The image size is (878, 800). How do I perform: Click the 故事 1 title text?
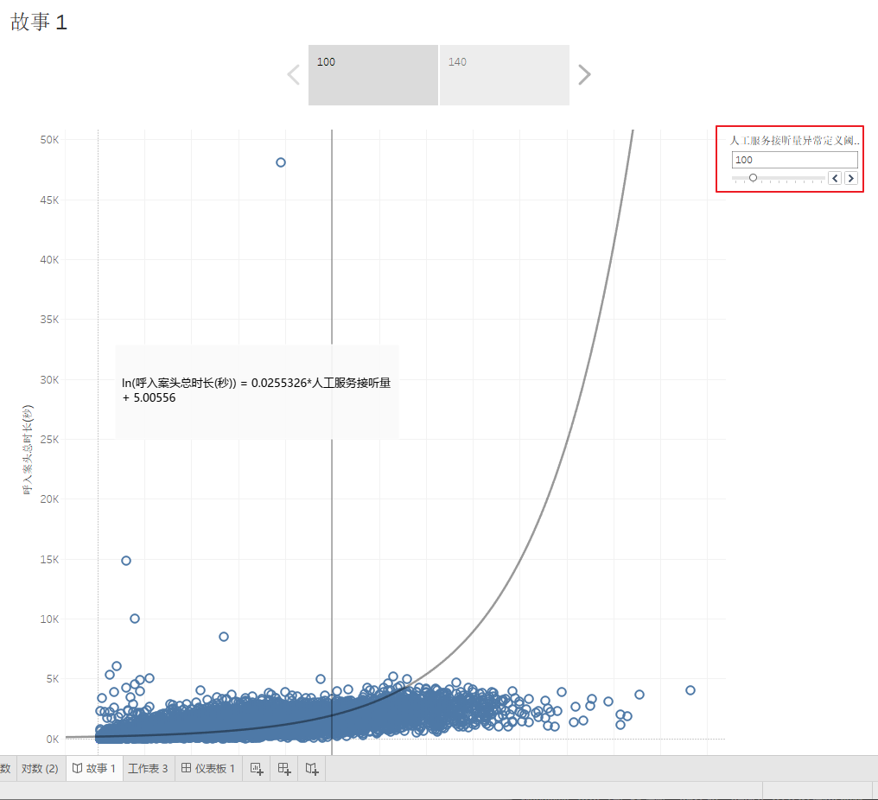click(39, 22)
